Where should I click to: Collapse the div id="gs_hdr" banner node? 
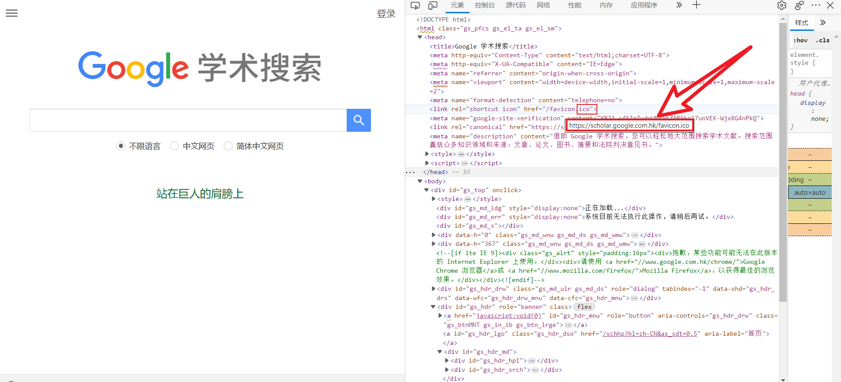click(433, 307)
